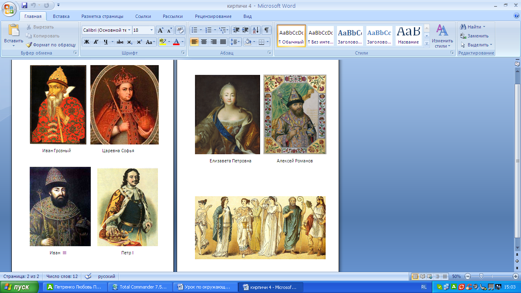
Task: Open borders dropdown arrow
Action: [267, 42]
